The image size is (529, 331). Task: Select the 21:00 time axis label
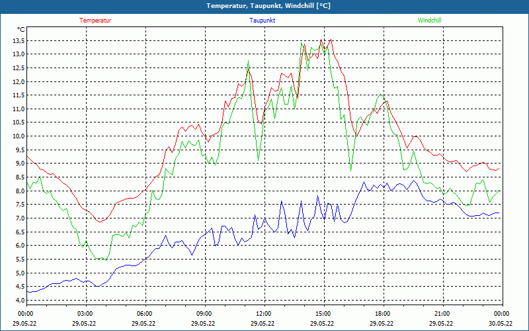point(442,314)
